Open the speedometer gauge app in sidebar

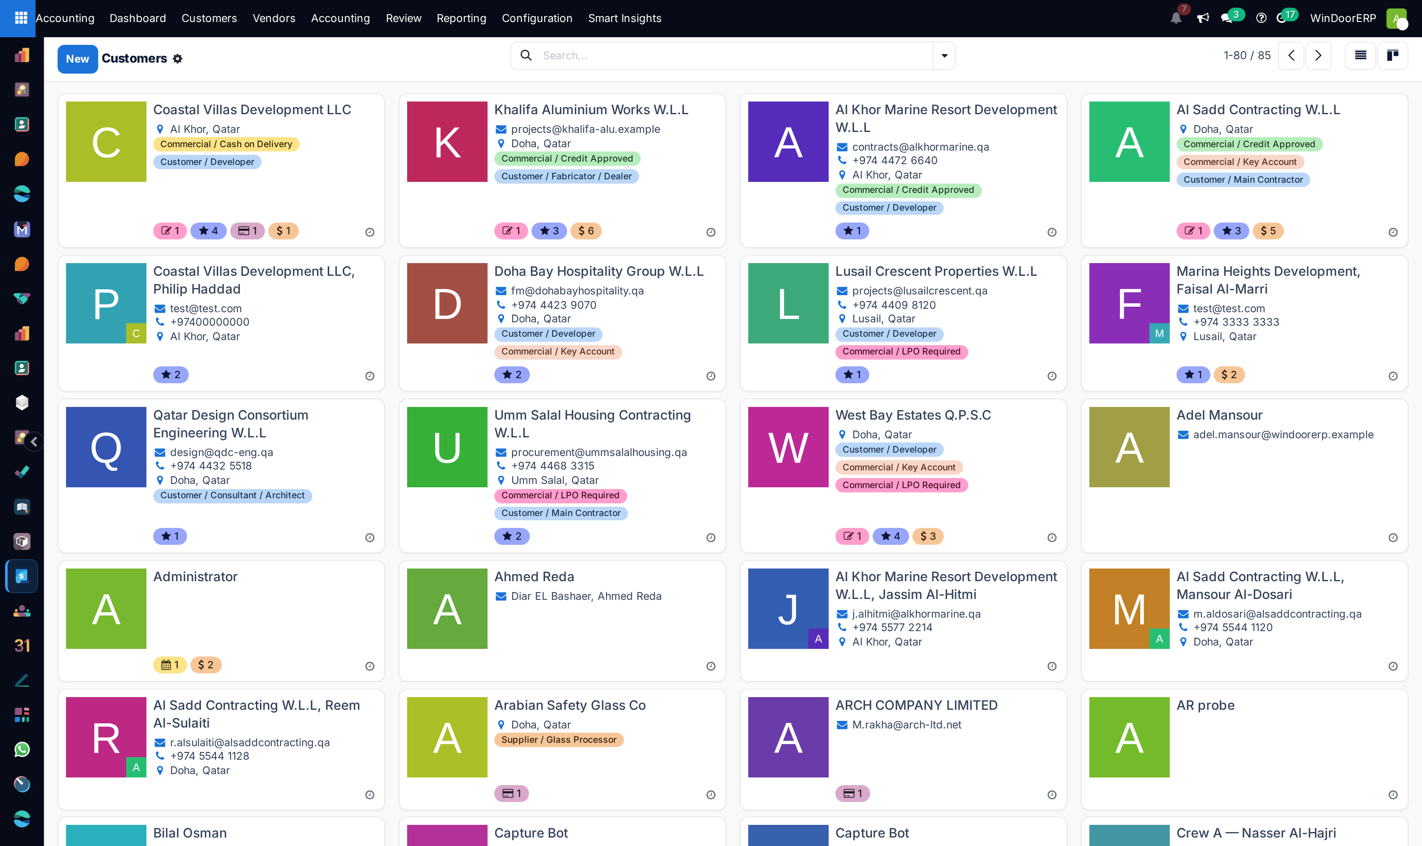[x=22, y=784]
